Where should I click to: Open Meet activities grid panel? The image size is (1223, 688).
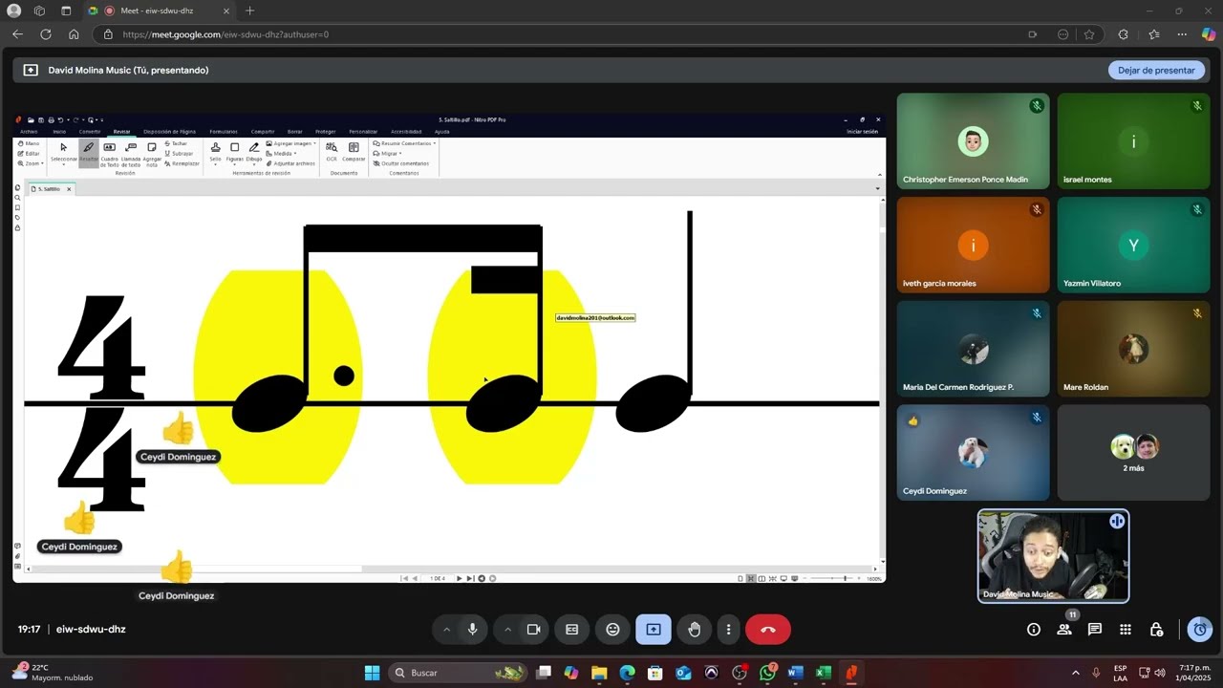(1126, 630)
